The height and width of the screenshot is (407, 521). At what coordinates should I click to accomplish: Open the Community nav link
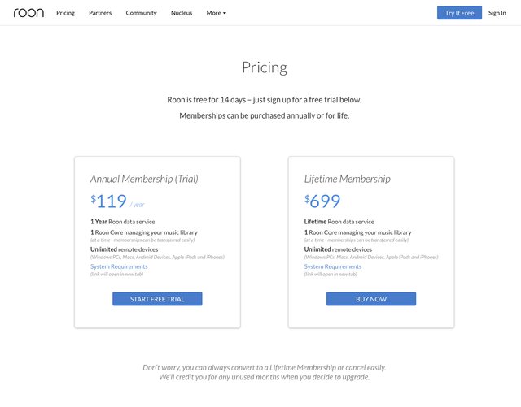[x=141, y=13]
